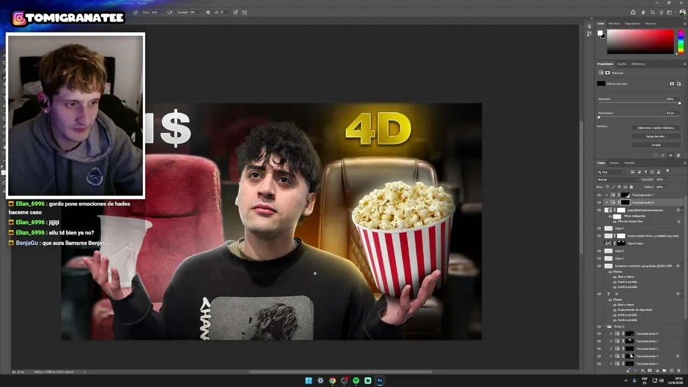
Task: Create a new layer icon
Action: pyautogui.click(x=671, y=371)
